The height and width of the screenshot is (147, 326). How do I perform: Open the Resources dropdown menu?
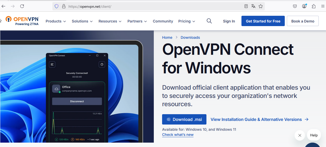[110, 21]
